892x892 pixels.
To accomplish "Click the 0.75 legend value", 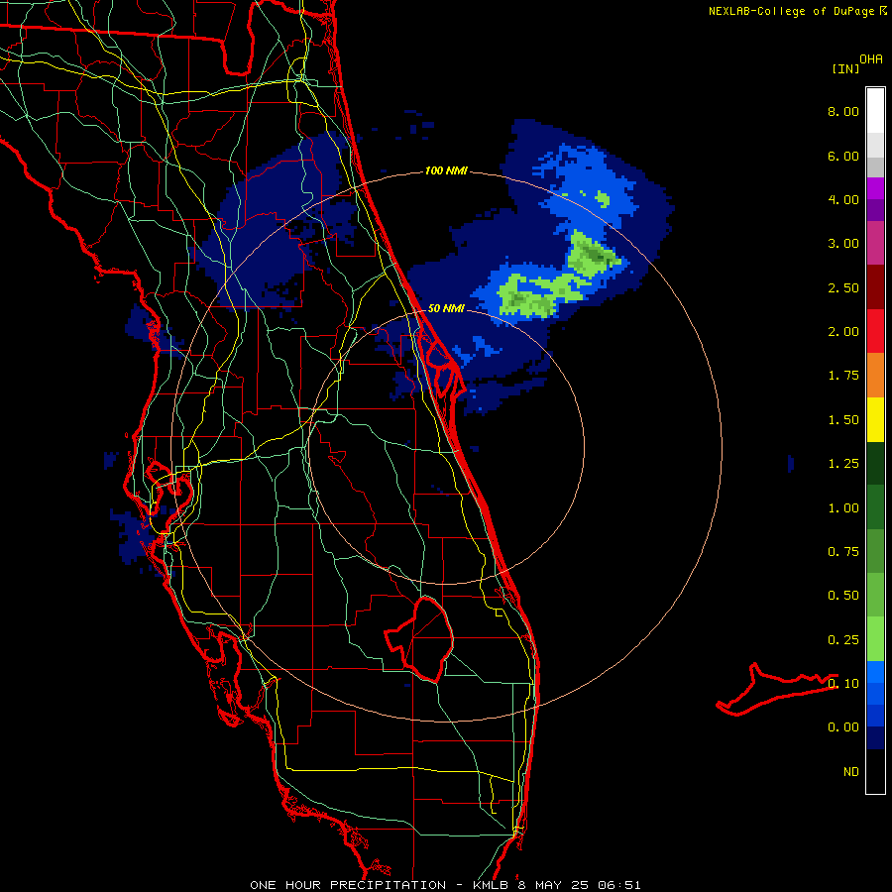I will pos(843,552).
